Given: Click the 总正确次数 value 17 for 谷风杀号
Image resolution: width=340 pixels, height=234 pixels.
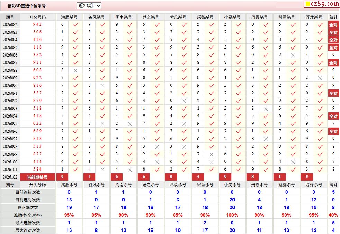Looking at the screenshot, I should 96,208.
